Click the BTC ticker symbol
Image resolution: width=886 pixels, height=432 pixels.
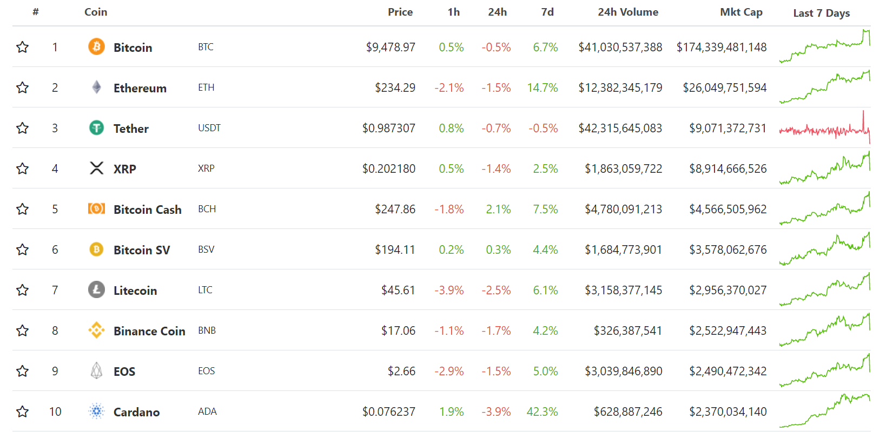pos(206,47)
